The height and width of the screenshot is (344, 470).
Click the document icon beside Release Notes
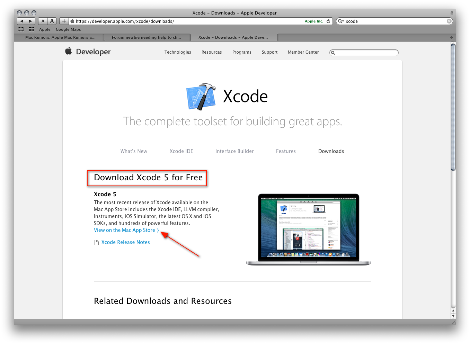[97, 242]
